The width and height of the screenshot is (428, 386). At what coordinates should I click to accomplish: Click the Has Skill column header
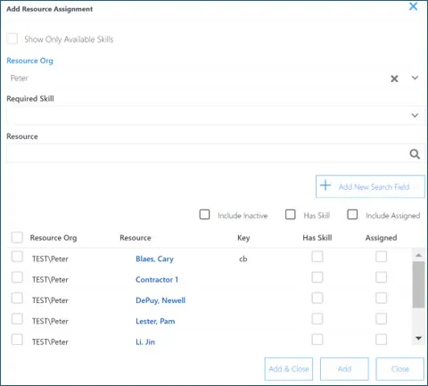[x=317, y=238]
